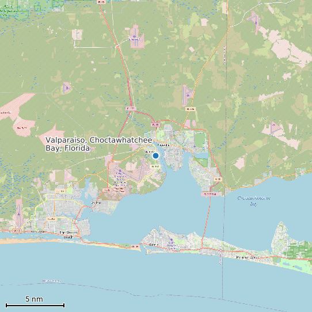Viewport: 312px width, 312px height.
Task: Click the Niceville place label
Action: point(163,145)
